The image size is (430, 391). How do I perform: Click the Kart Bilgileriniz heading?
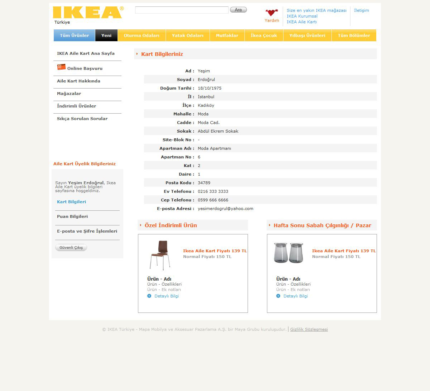(162, 54)
